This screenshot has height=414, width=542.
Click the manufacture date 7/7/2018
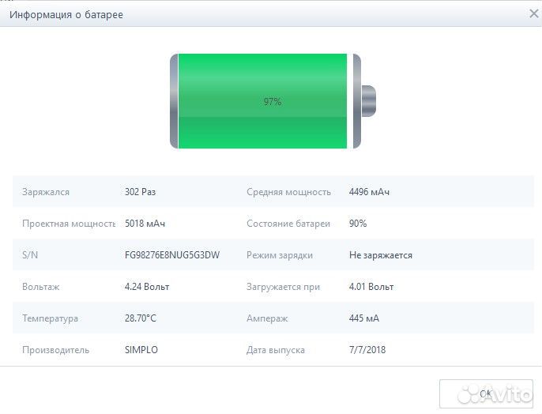[x=367, y=350]
